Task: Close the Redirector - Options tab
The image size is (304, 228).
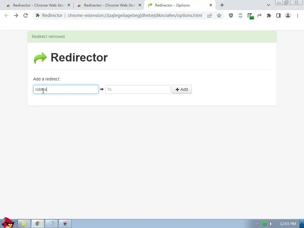Action: [211, 5]
